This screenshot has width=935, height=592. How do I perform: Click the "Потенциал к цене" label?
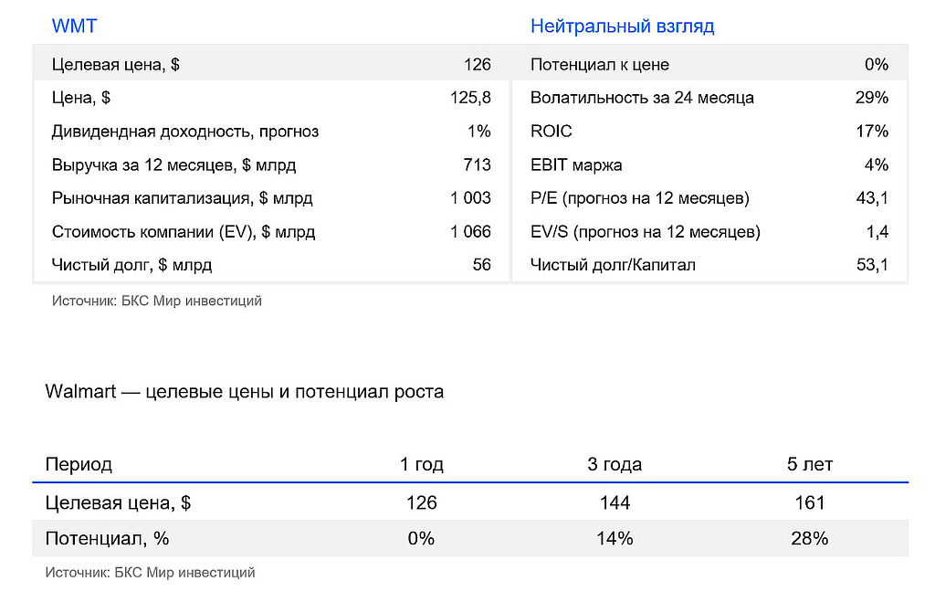coord(599,65)
